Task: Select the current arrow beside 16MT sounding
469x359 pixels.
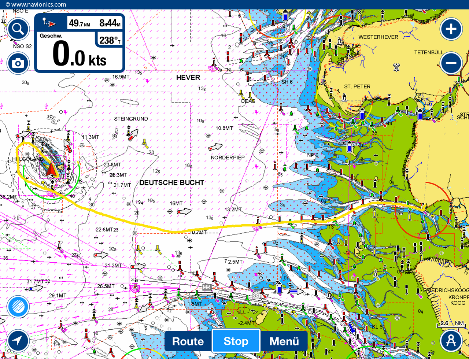Action: pyautogui.click(x=184, y=211)
